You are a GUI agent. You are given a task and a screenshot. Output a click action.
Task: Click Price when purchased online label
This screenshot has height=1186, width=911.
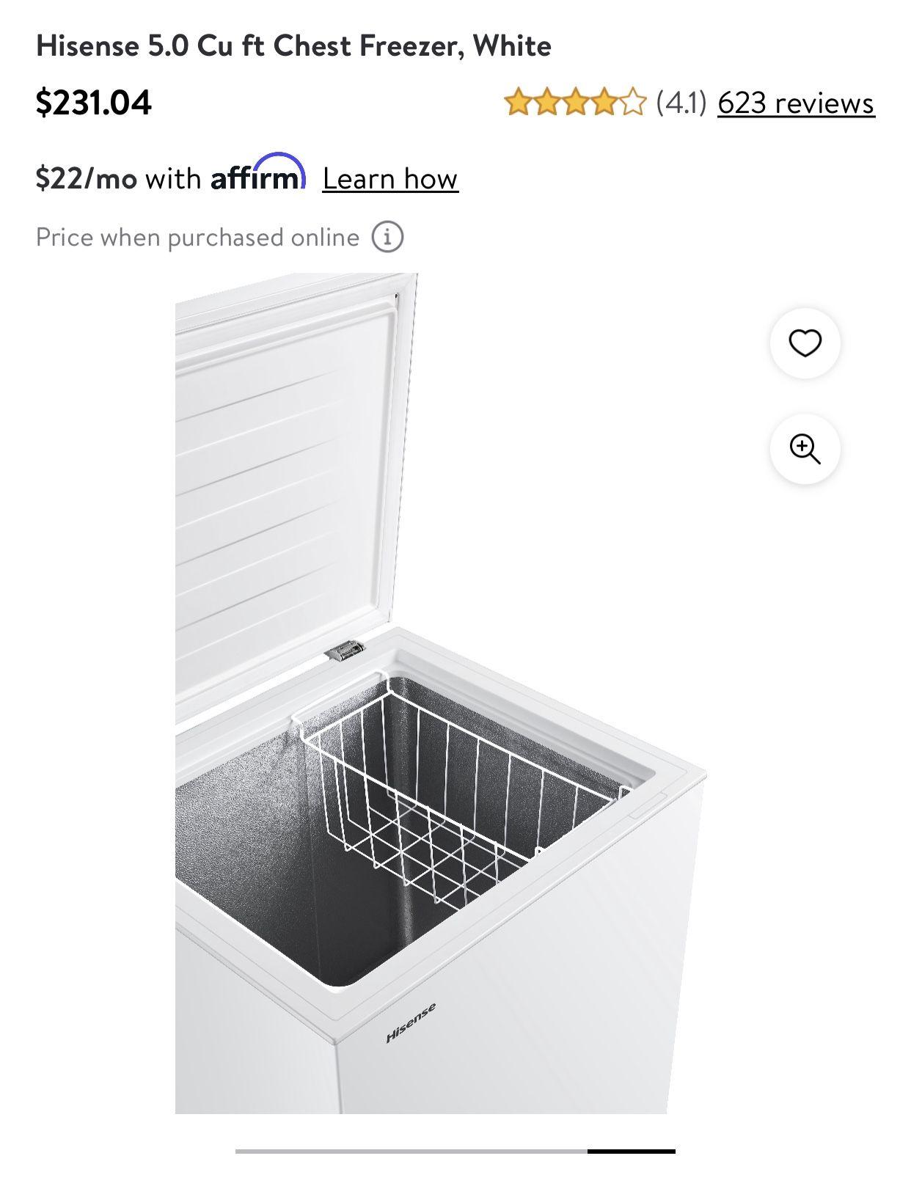pyautogui.click(x=197, y=238)
